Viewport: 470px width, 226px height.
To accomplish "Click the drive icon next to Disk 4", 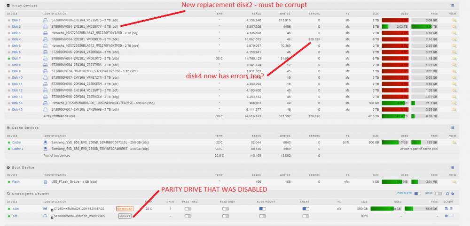I will click(46, 39).
